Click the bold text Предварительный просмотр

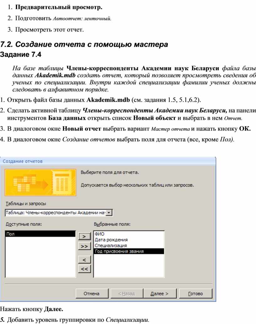(x=59, y=7)
